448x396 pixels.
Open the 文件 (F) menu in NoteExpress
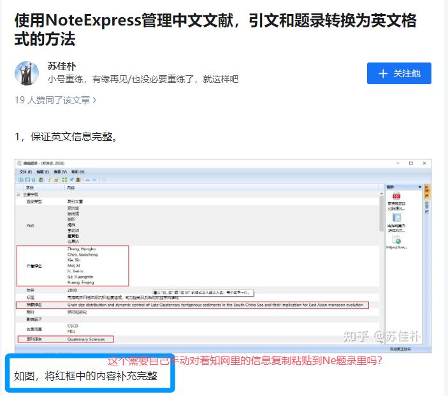[25, 172]
